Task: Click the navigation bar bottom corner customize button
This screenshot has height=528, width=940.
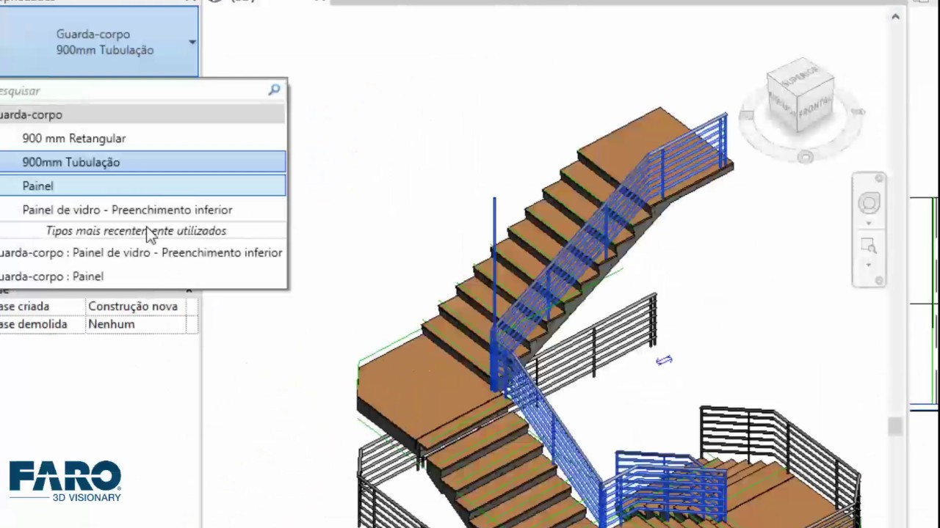Action: (x=879, y=280)
